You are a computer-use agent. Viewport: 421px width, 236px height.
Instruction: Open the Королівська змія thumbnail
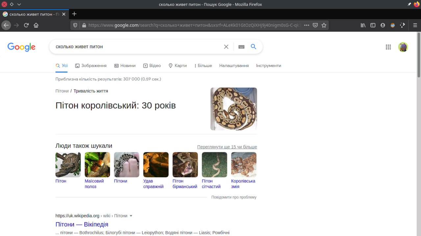244,165
